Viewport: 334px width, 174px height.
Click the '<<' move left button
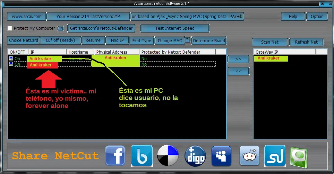pos(239,71)
